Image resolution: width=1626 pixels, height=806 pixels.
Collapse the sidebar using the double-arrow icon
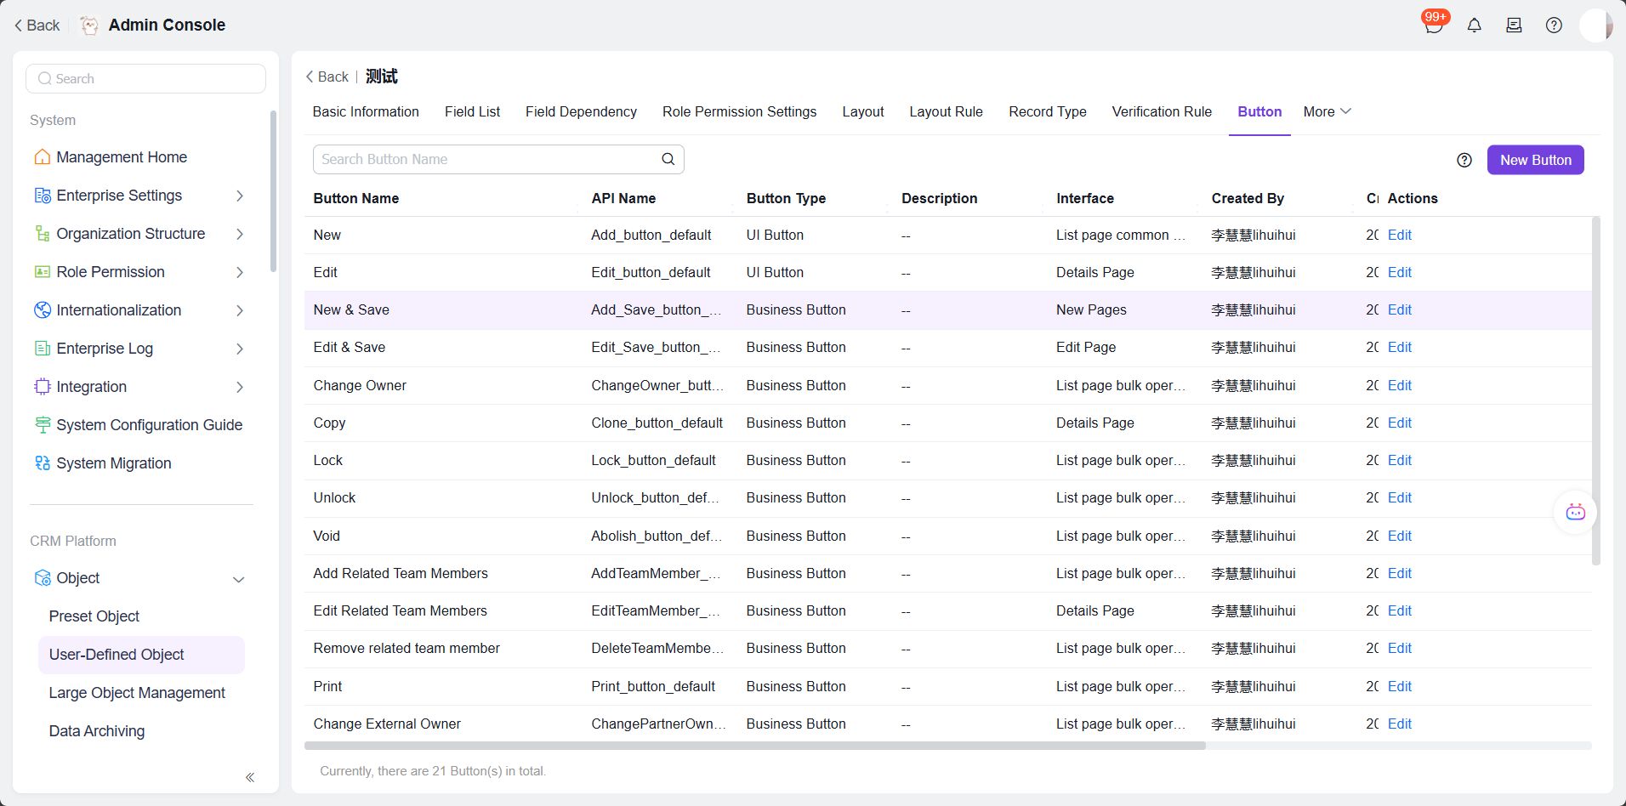click(250, 777)
